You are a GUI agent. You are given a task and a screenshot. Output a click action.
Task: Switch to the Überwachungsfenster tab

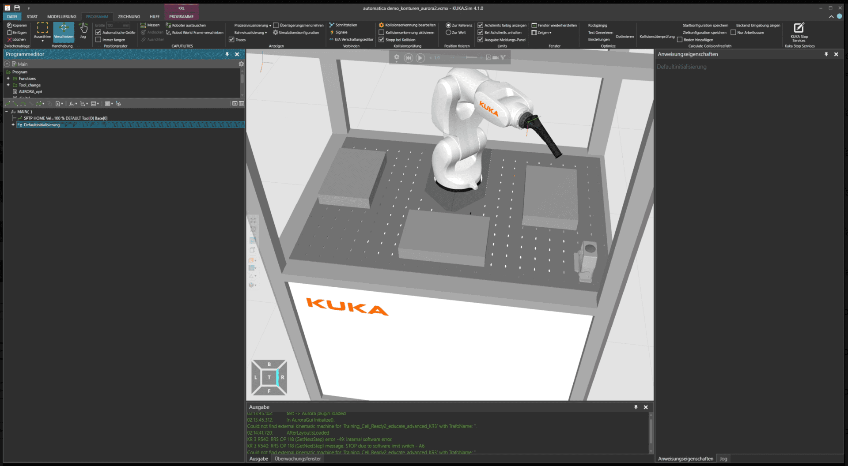(298, 458)
